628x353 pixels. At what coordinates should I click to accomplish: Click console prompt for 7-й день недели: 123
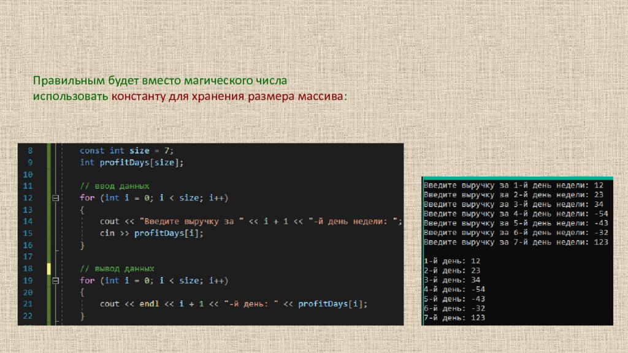[516, 242]
